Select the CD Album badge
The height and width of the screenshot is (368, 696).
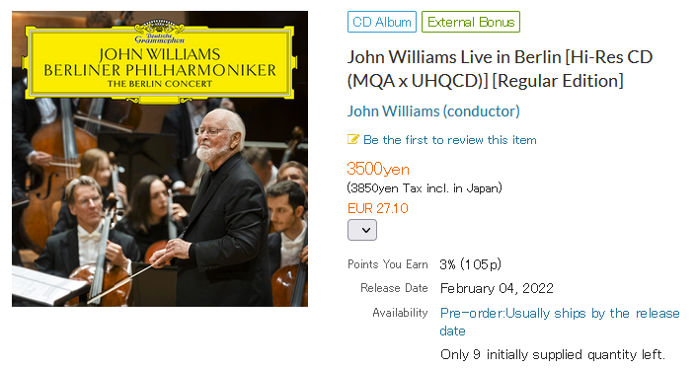point(382,22)
